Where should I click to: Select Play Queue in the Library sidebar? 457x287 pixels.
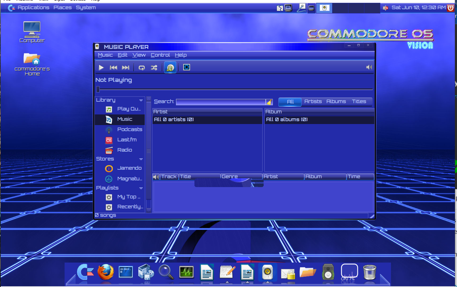[x=120, y=109]
